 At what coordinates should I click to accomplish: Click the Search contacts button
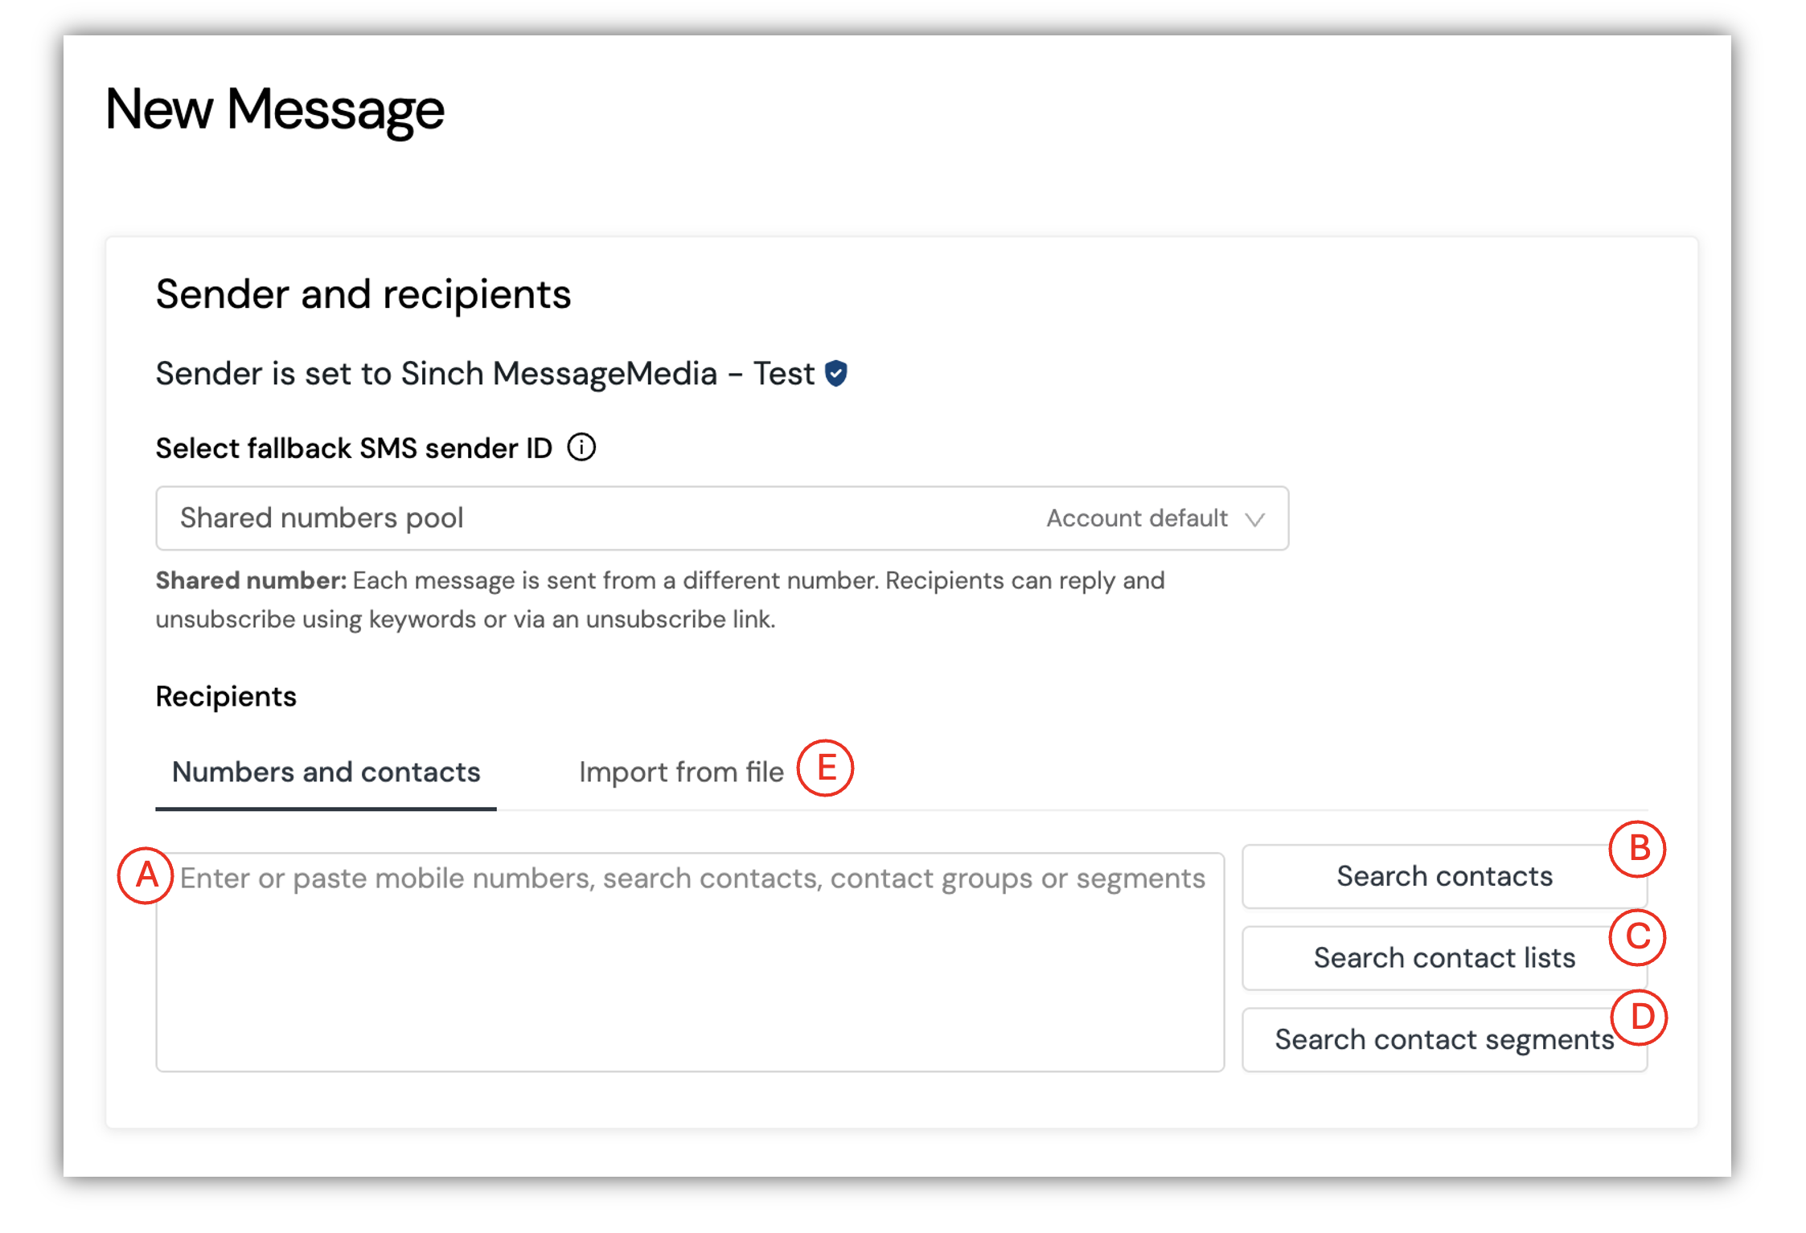pos(1444,876)
